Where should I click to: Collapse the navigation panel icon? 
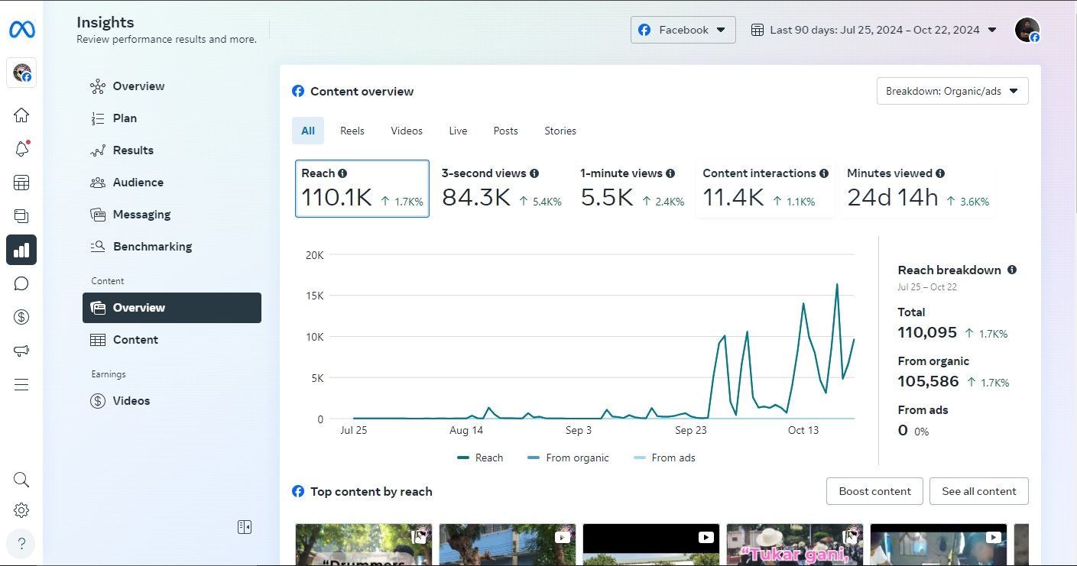[x=245, y=527]
